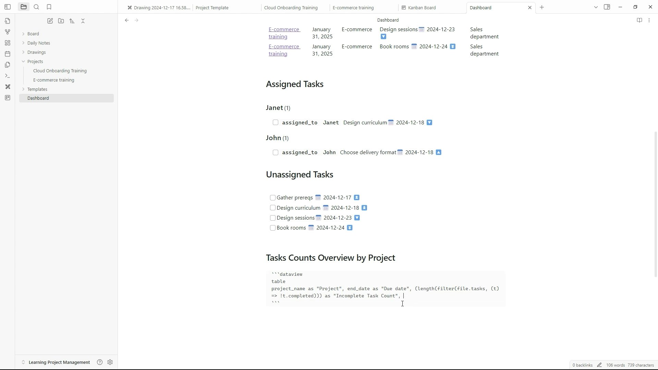Collapse all folders in file explorer
658x370 pixels.
click(x=83, y=21)
